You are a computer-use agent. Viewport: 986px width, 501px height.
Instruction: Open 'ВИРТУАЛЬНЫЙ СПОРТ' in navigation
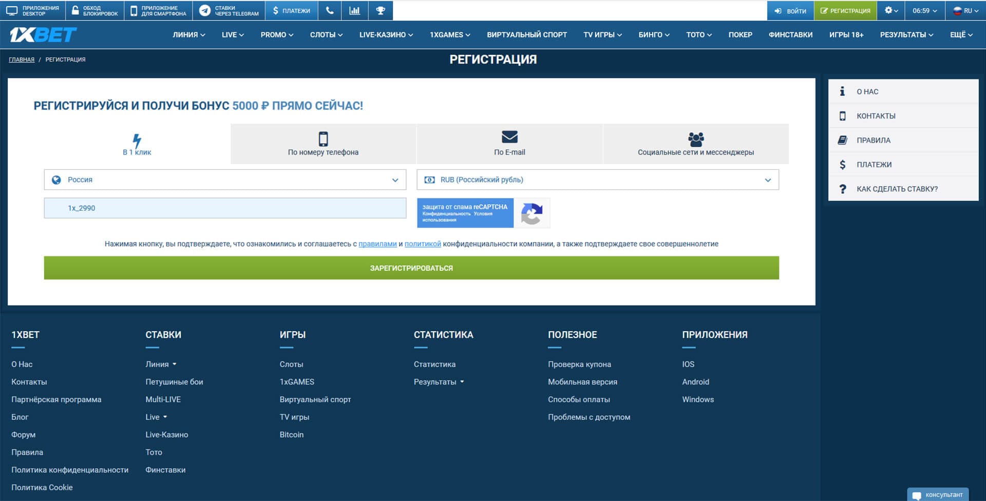point(527,35)
